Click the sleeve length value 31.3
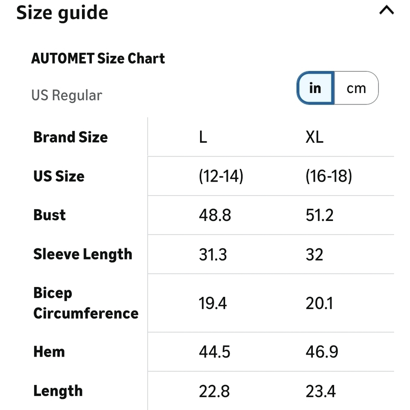This screenshot has height=410, width=410. click(213, 255)
